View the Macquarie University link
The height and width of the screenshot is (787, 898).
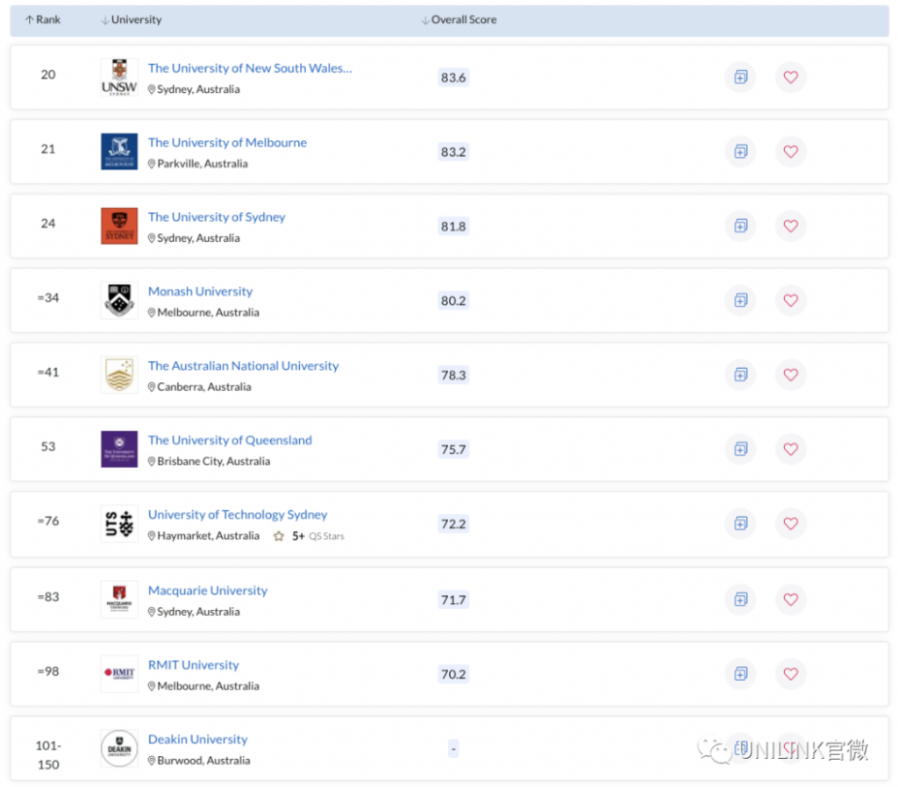pos(207,591)
